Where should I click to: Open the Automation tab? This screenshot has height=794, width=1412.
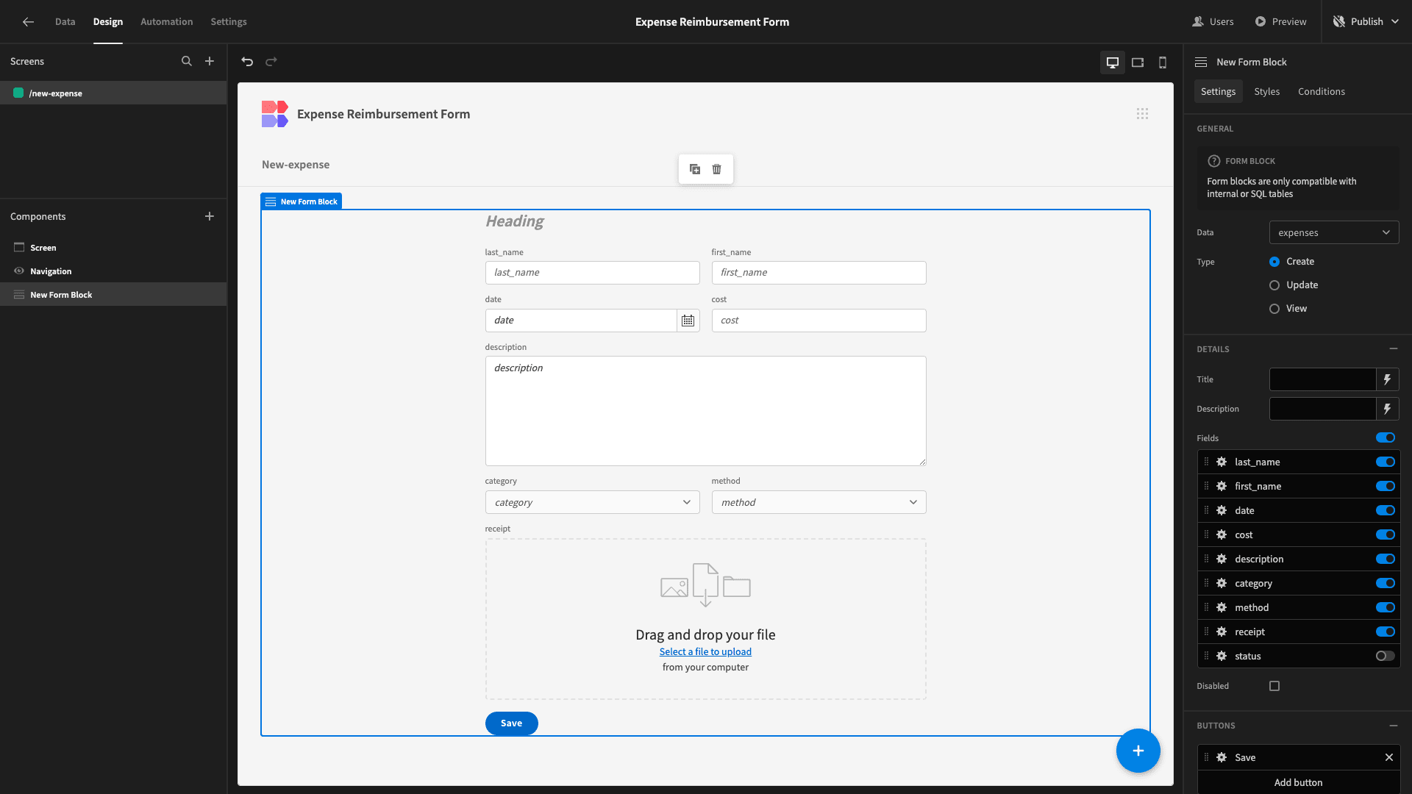(167, 22)
